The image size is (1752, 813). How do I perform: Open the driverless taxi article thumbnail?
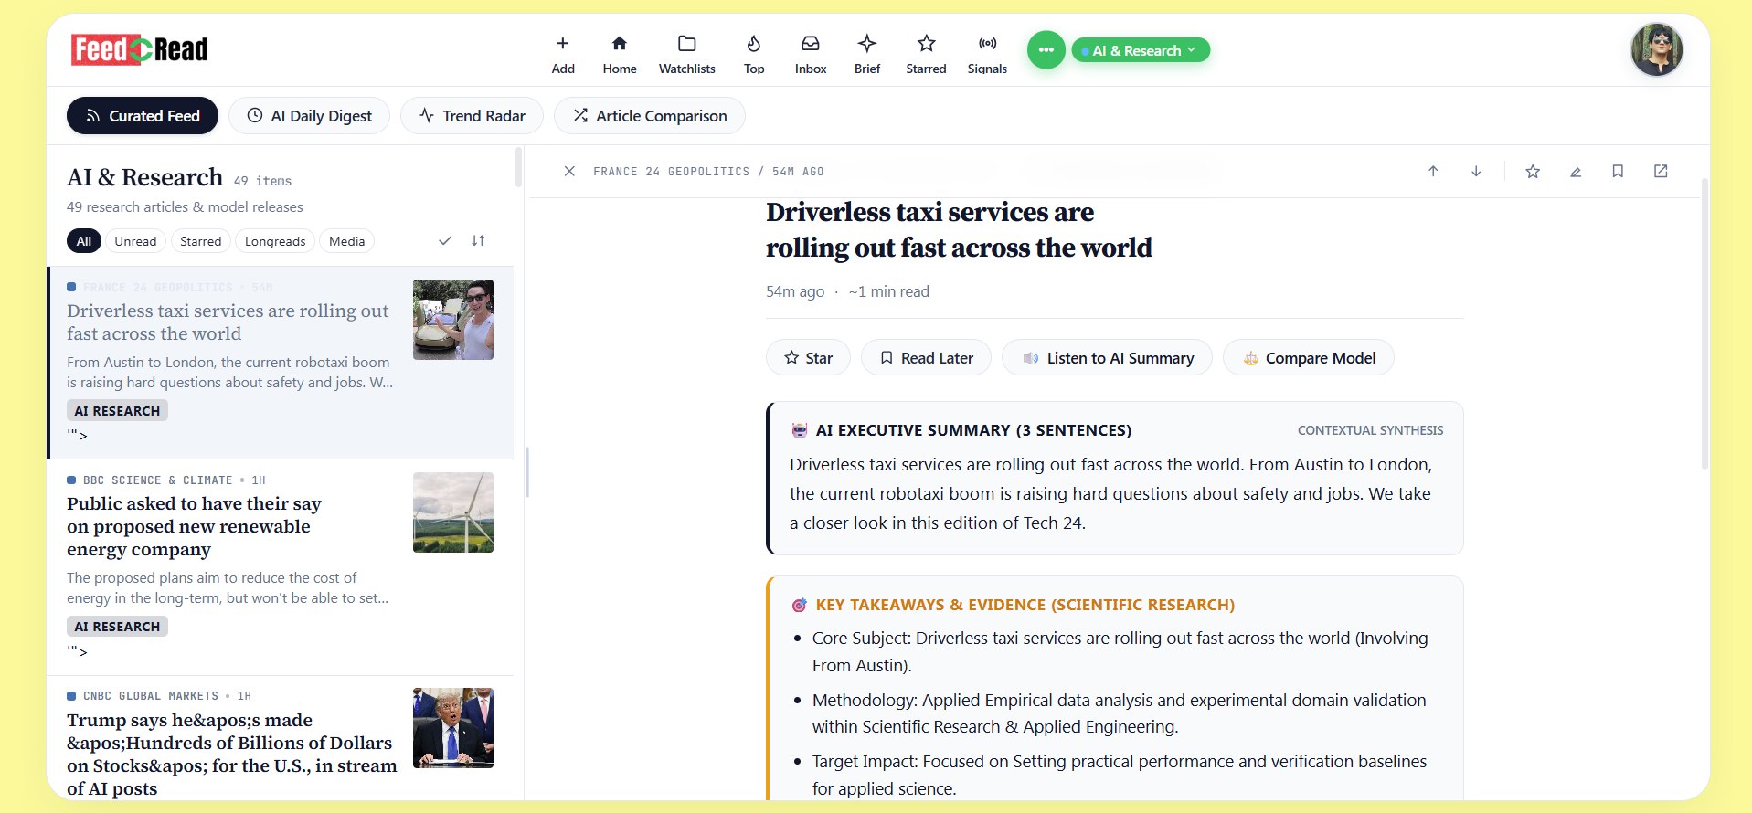pos(453,320)
